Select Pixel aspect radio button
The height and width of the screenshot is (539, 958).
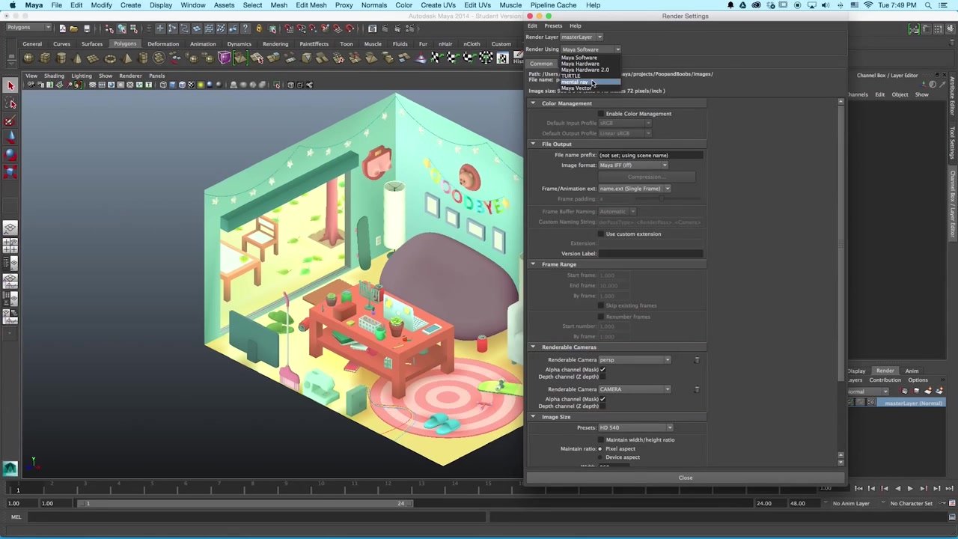(600, 448)
